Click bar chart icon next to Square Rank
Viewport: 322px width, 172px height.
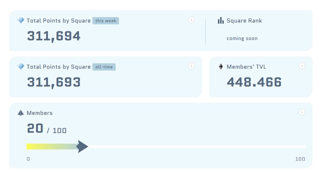pyautogui.click(x=221, y=20)
